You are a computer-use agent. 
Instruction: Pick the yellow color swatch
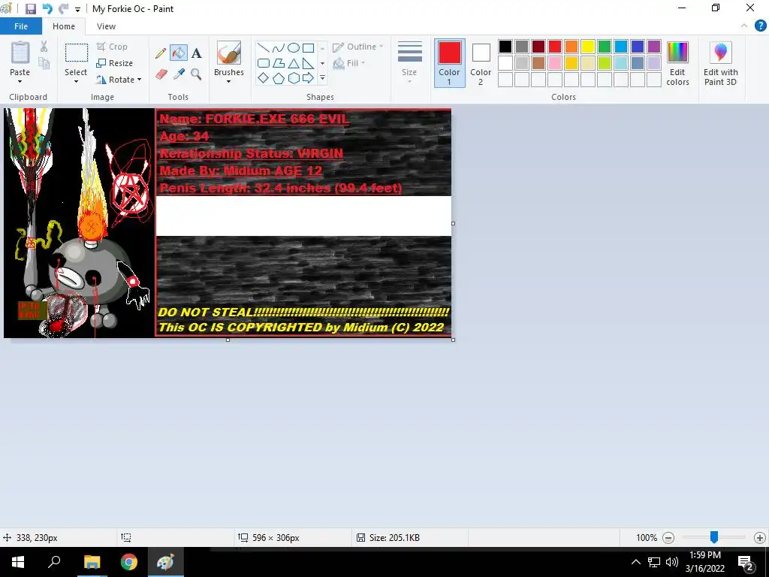coord(588,47)
